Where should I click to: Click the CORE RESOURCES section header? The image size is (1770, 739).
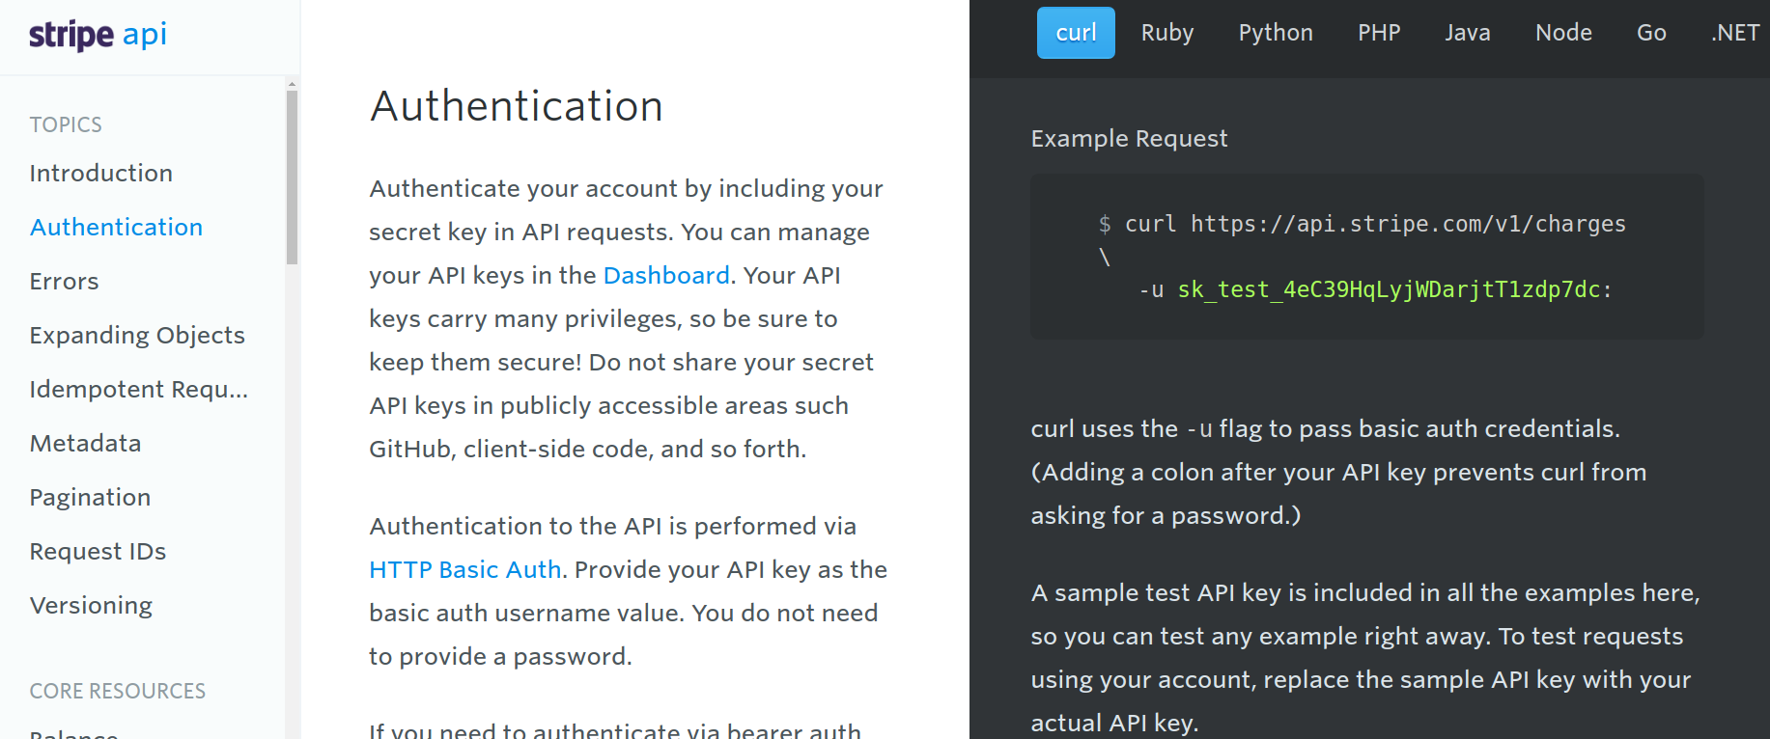(x=118, y=691)
